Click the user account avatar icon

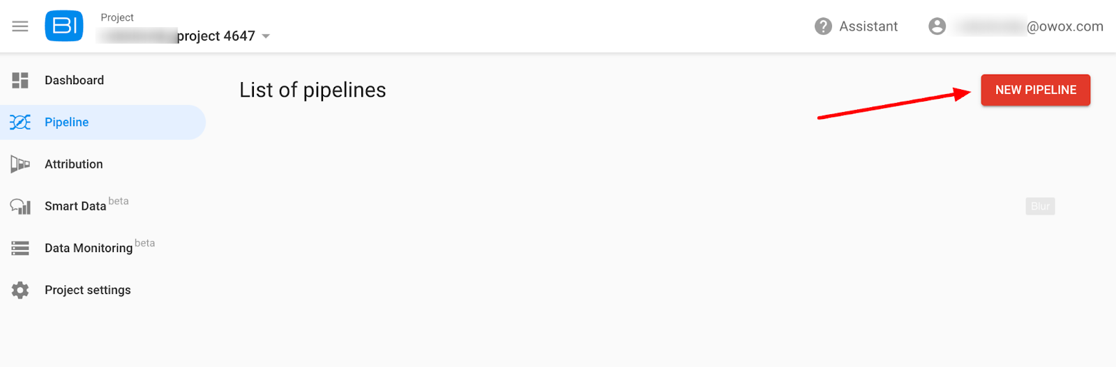(x=937, y=26)
